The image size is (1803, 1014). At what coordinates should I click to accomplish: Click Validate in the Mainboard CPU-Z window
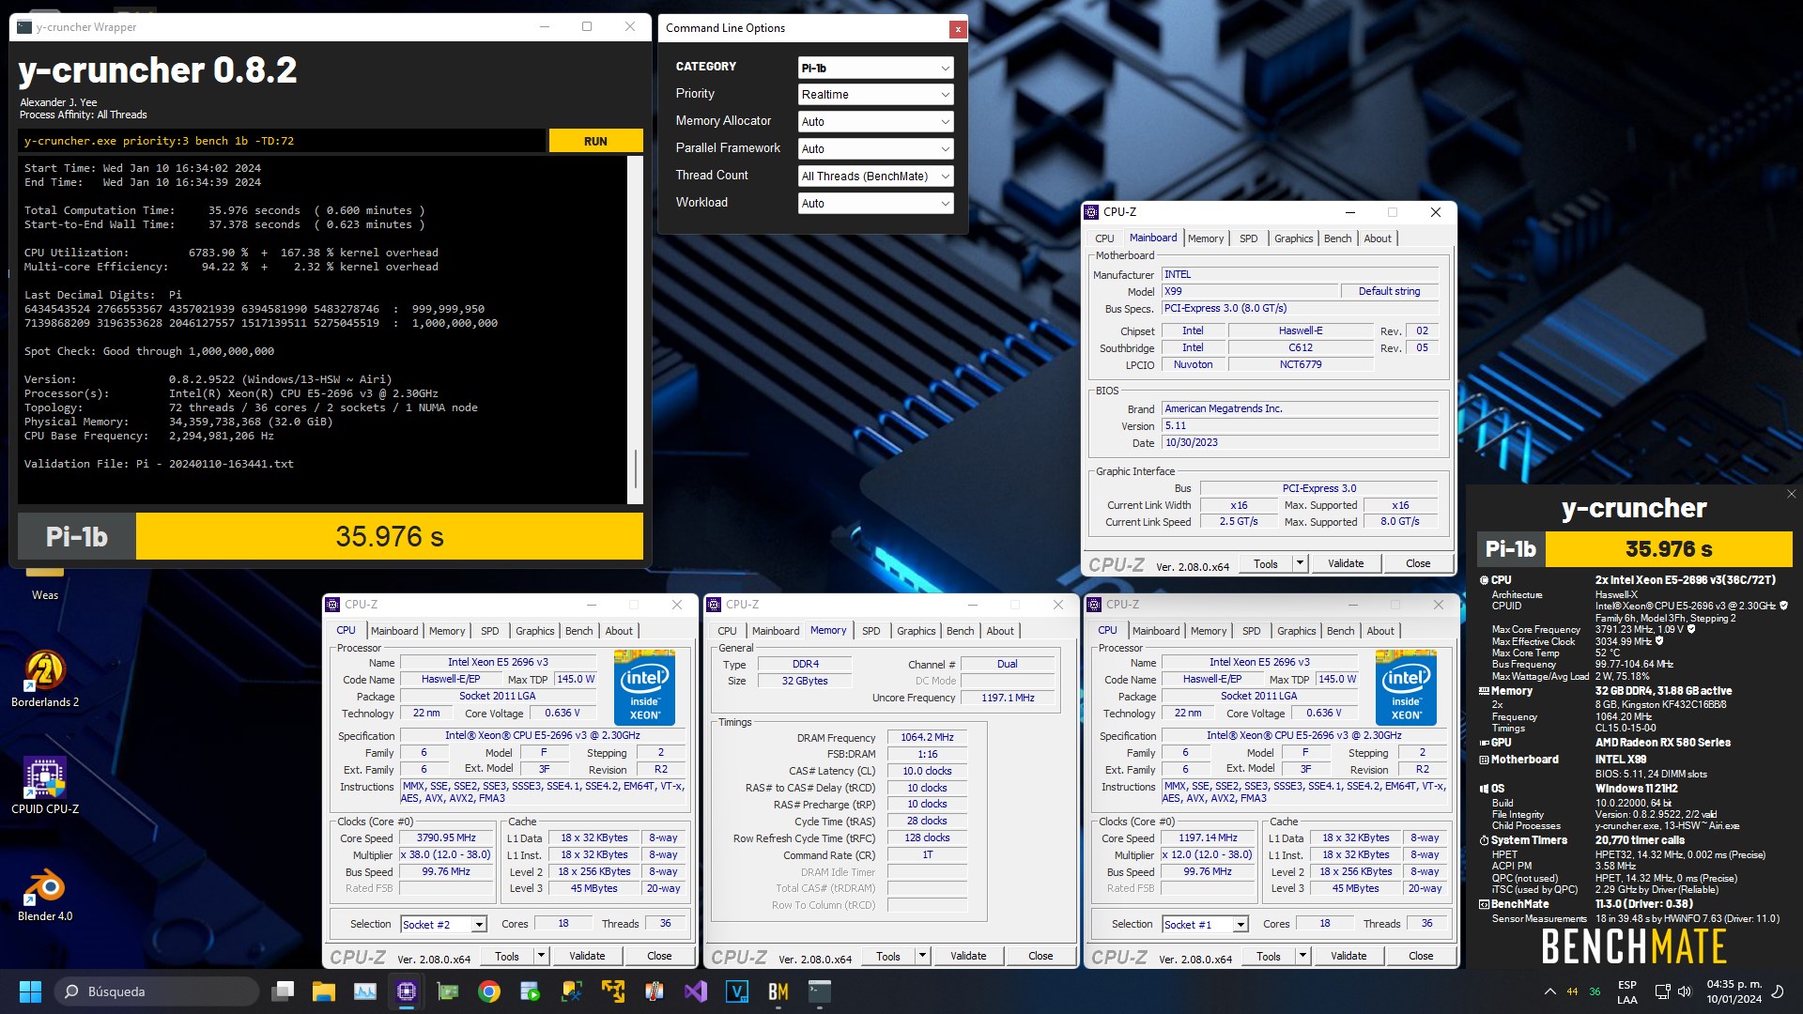coord(1346,563)
